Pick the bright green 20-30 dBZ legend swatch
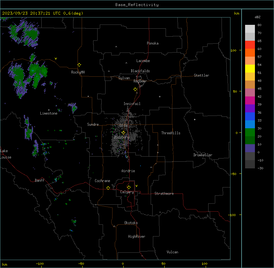The height and width of the screenshot is (268, 274). [x=250, y=132]
